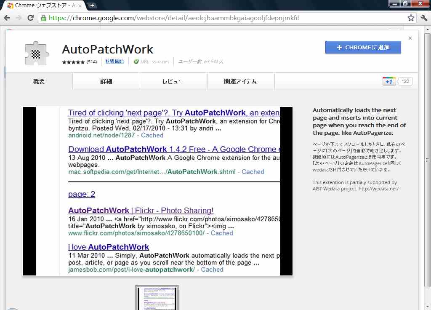Switch to the 詳細 tab

(106, 81)
